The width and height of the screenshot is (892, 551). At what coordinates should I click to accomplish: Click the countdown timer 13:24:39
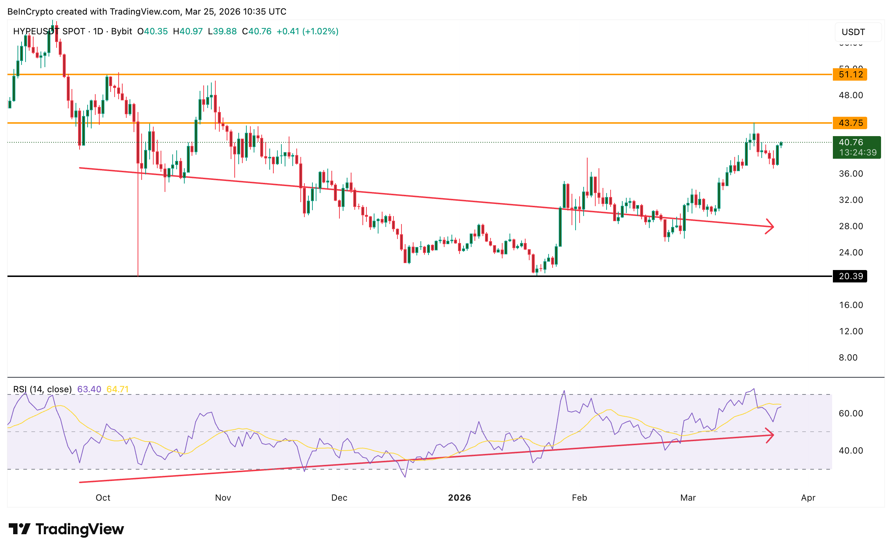click(x=857, y=153)
